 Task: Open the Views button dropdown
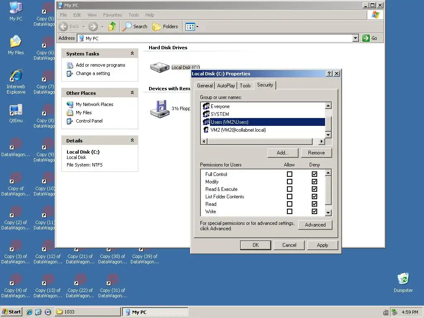point(197,26)
